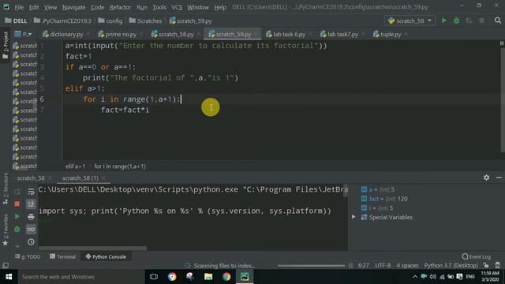Start debugging with the green bug icon
Image resolution: width=505 pixels, height=284 pixels.
pos(456,21)
